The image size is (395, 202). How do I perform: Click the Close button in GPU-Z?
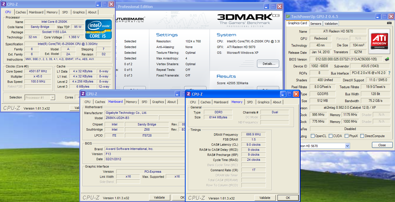click(x=382, y=145)
